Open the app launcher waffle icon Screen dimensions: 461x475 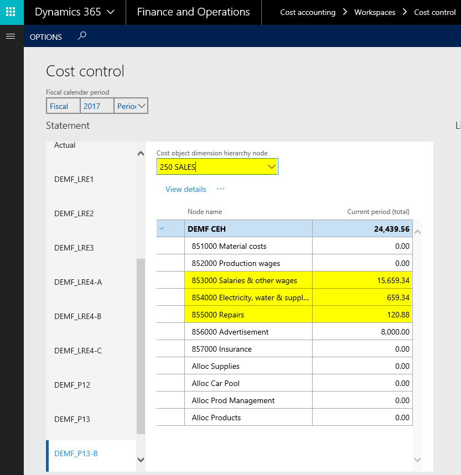12,12
